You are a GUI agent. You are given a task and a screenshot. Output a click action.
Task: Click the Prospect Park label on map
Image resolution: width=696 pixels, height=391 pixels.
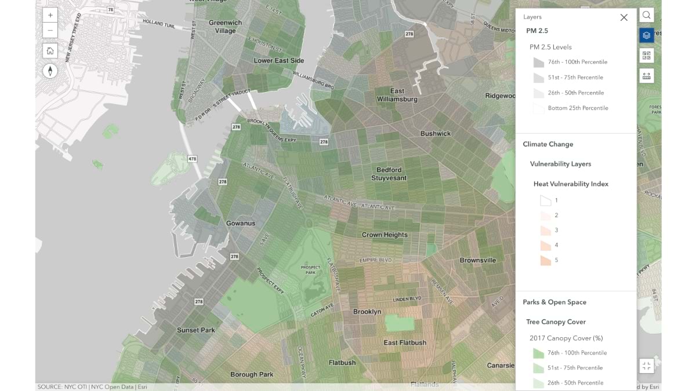click(310, 270)
